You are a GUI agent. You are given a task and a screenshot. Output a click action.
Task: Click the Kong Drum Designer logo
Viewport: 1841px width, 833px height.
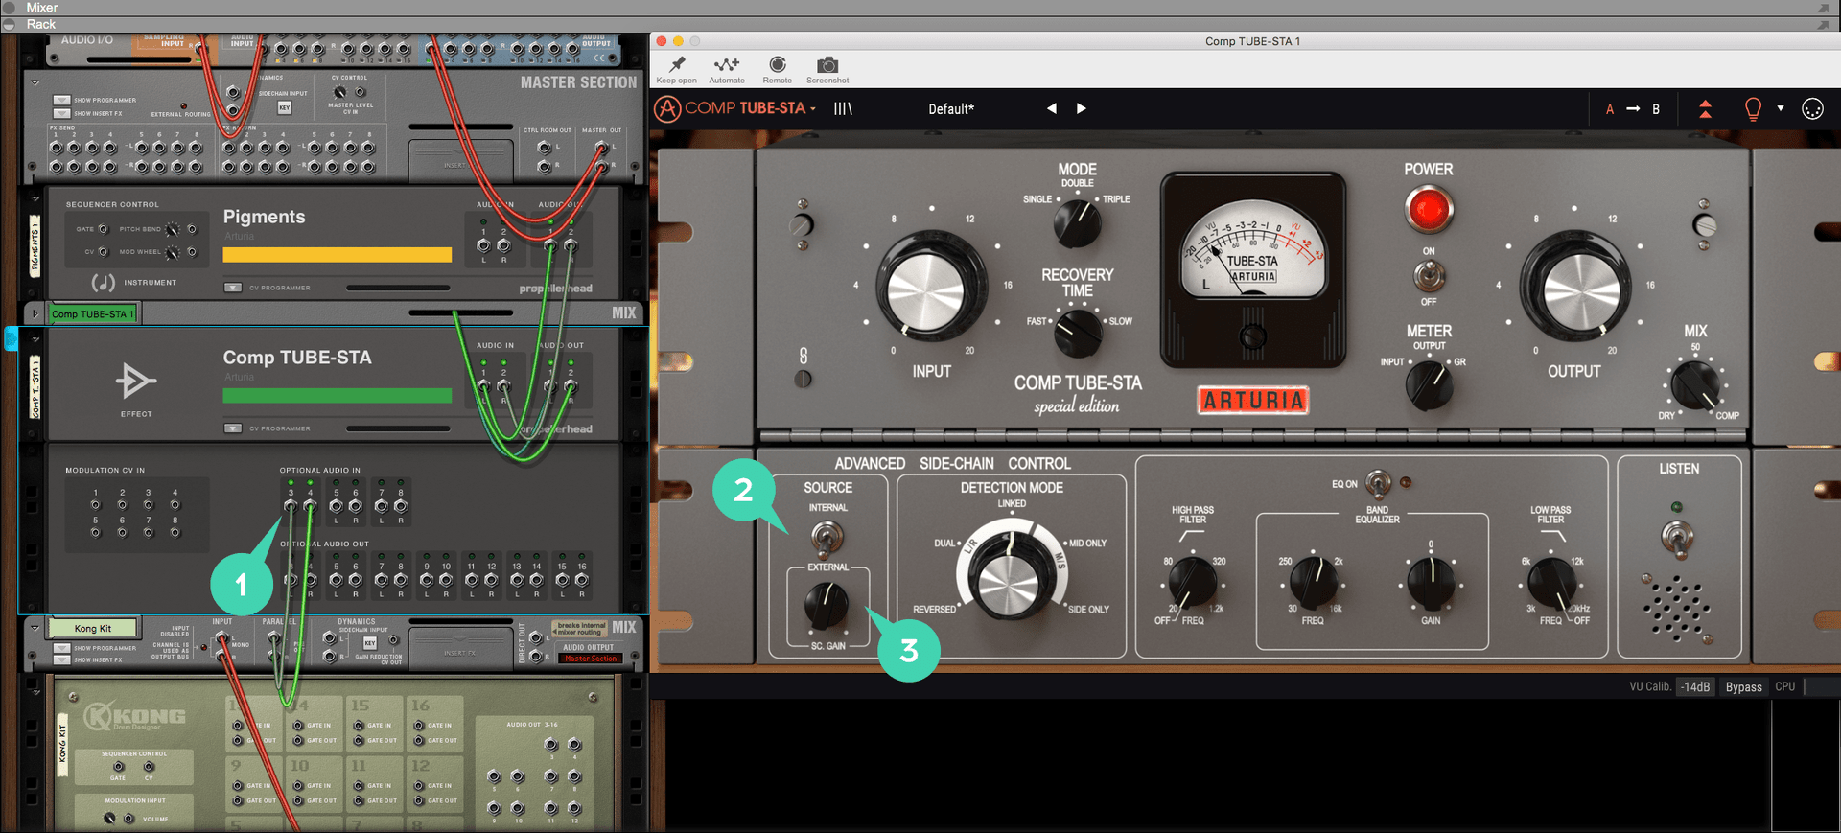tap(134, 716)
